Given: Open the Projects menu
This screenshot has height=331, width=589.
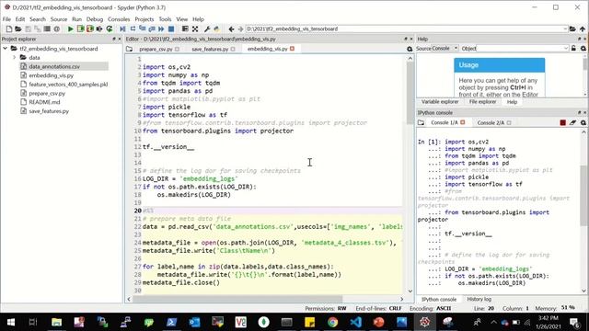Looking at the screenshot, I should point(144,19).
